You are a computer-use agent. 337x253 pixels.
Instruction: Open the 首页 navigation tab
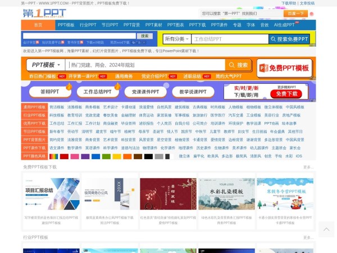[38, 25]
